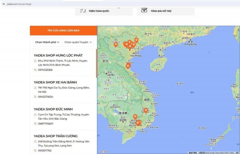This screenshot has width=240, height=154.
Task: Click map pin north of Ho Chi Minh
Action: [x=135, y=117]
